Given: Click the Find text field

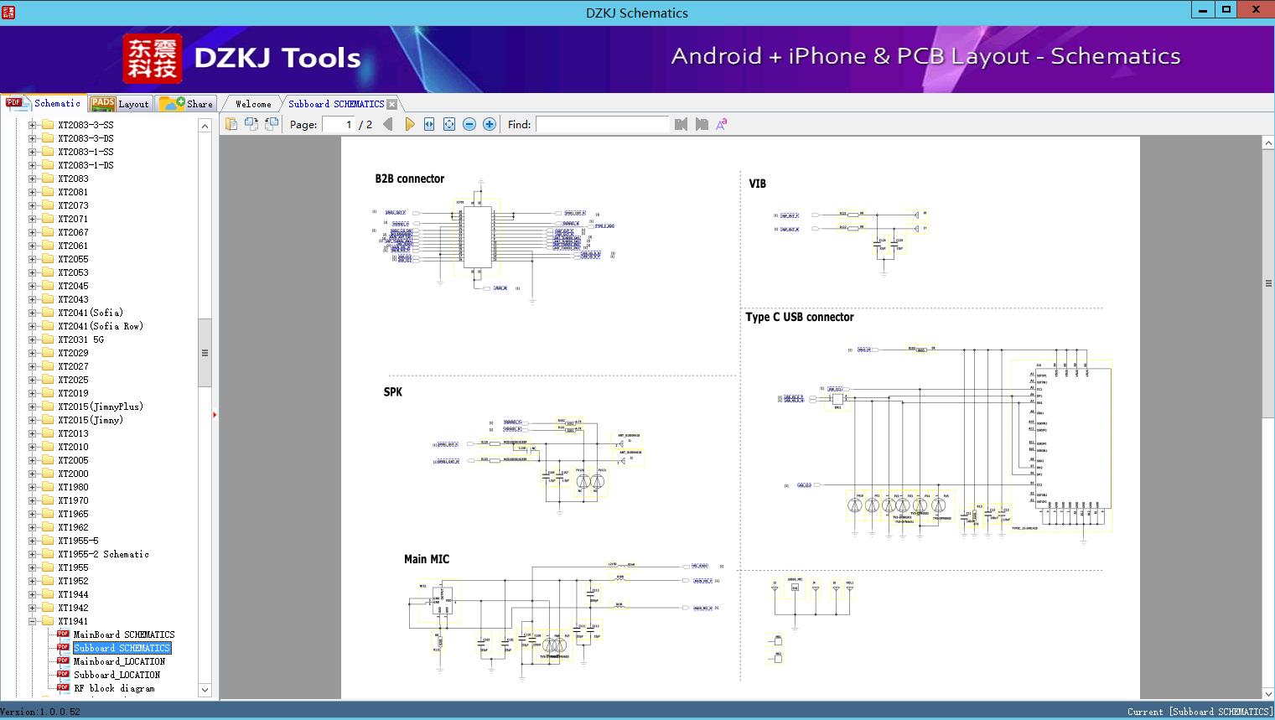Looking at the screenshot, I should click(x=602, y=124).
